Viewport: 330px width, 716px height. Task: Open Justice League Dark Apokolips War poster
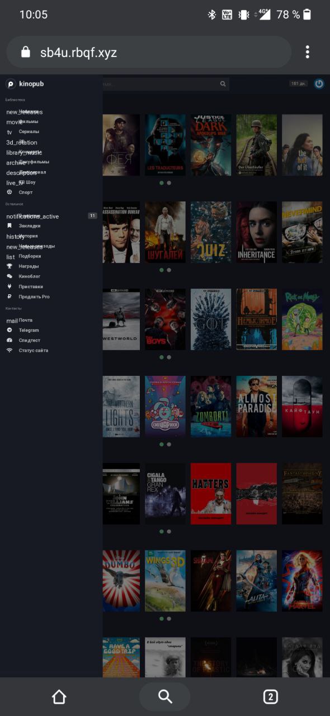211,145
